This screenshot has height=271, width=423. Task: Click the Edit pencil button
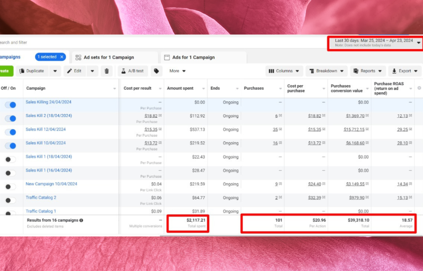75,71
